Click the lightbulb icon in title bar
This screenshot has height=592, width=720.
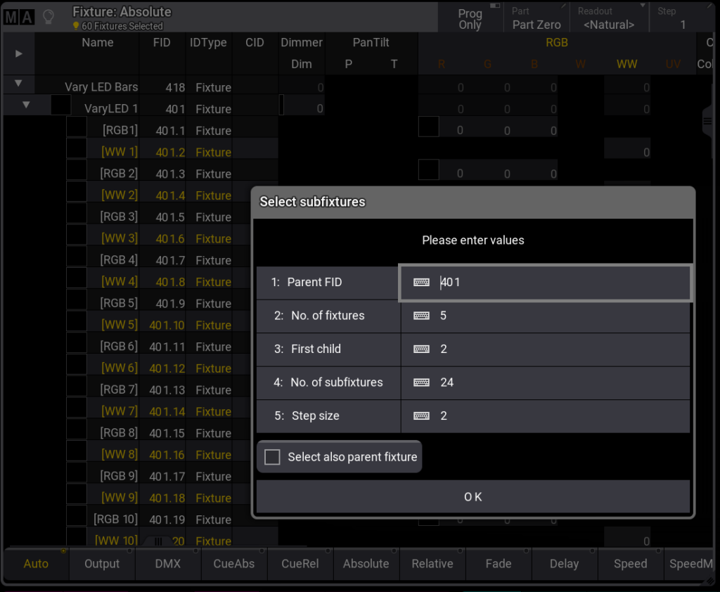[x=49, y=17]
